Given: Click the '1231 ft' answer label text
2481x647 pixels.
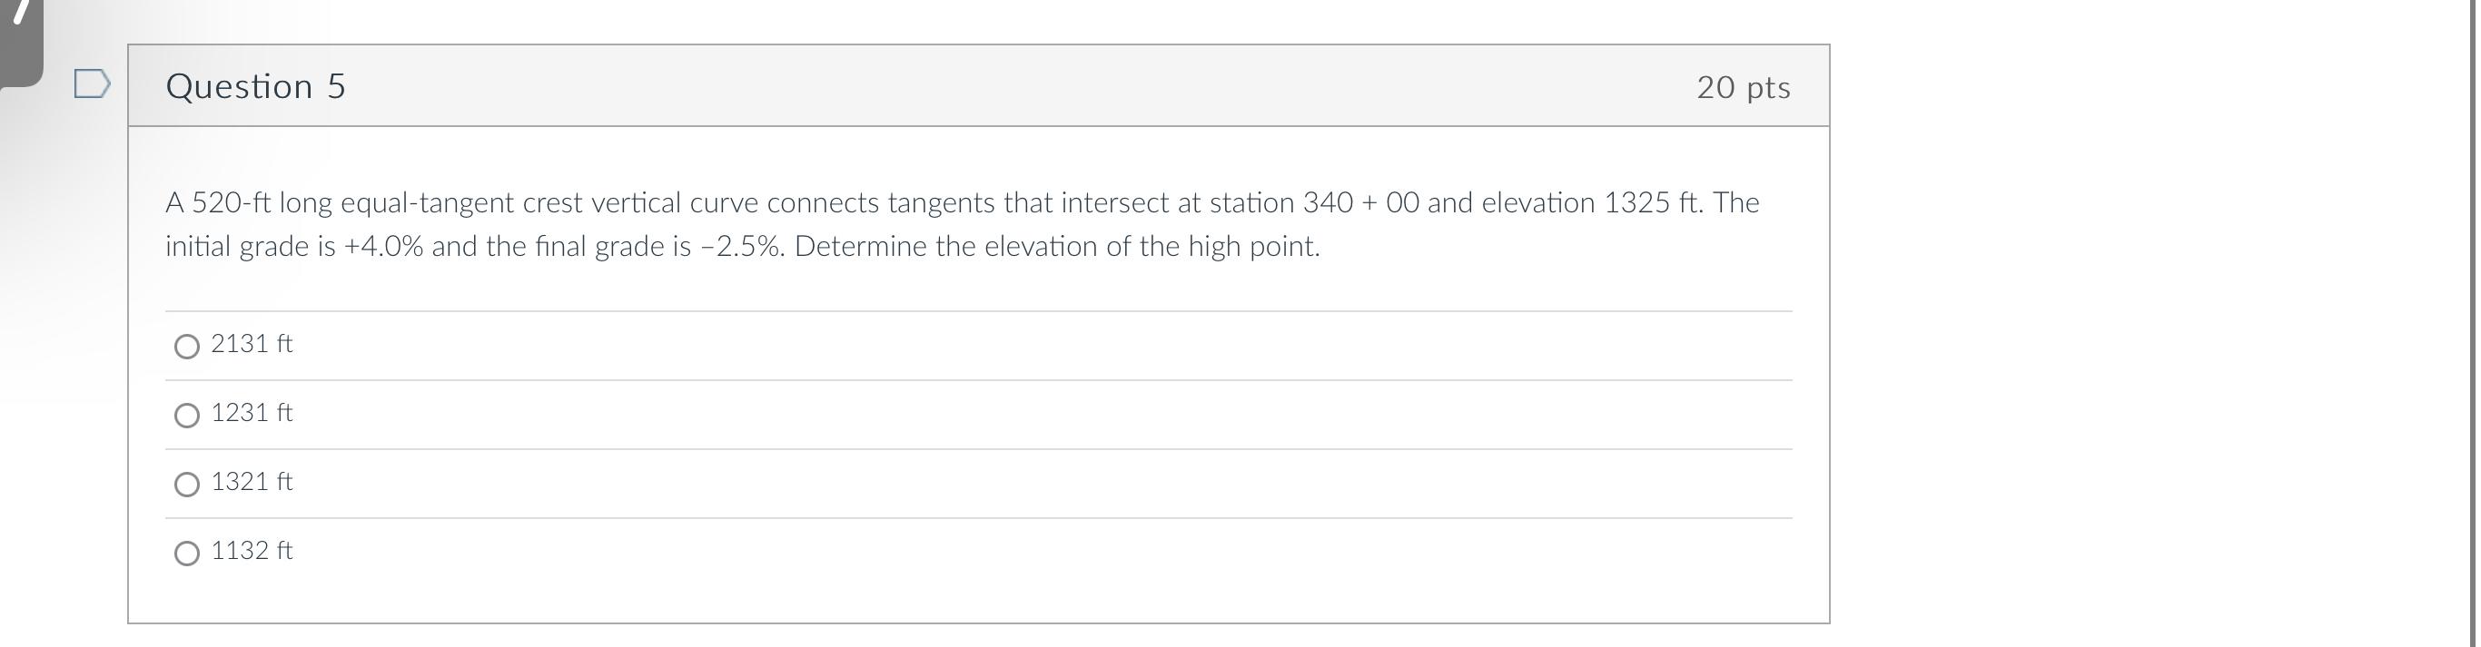Looking at the screenshot, I should pyautogui.click(x=252, y=413).
